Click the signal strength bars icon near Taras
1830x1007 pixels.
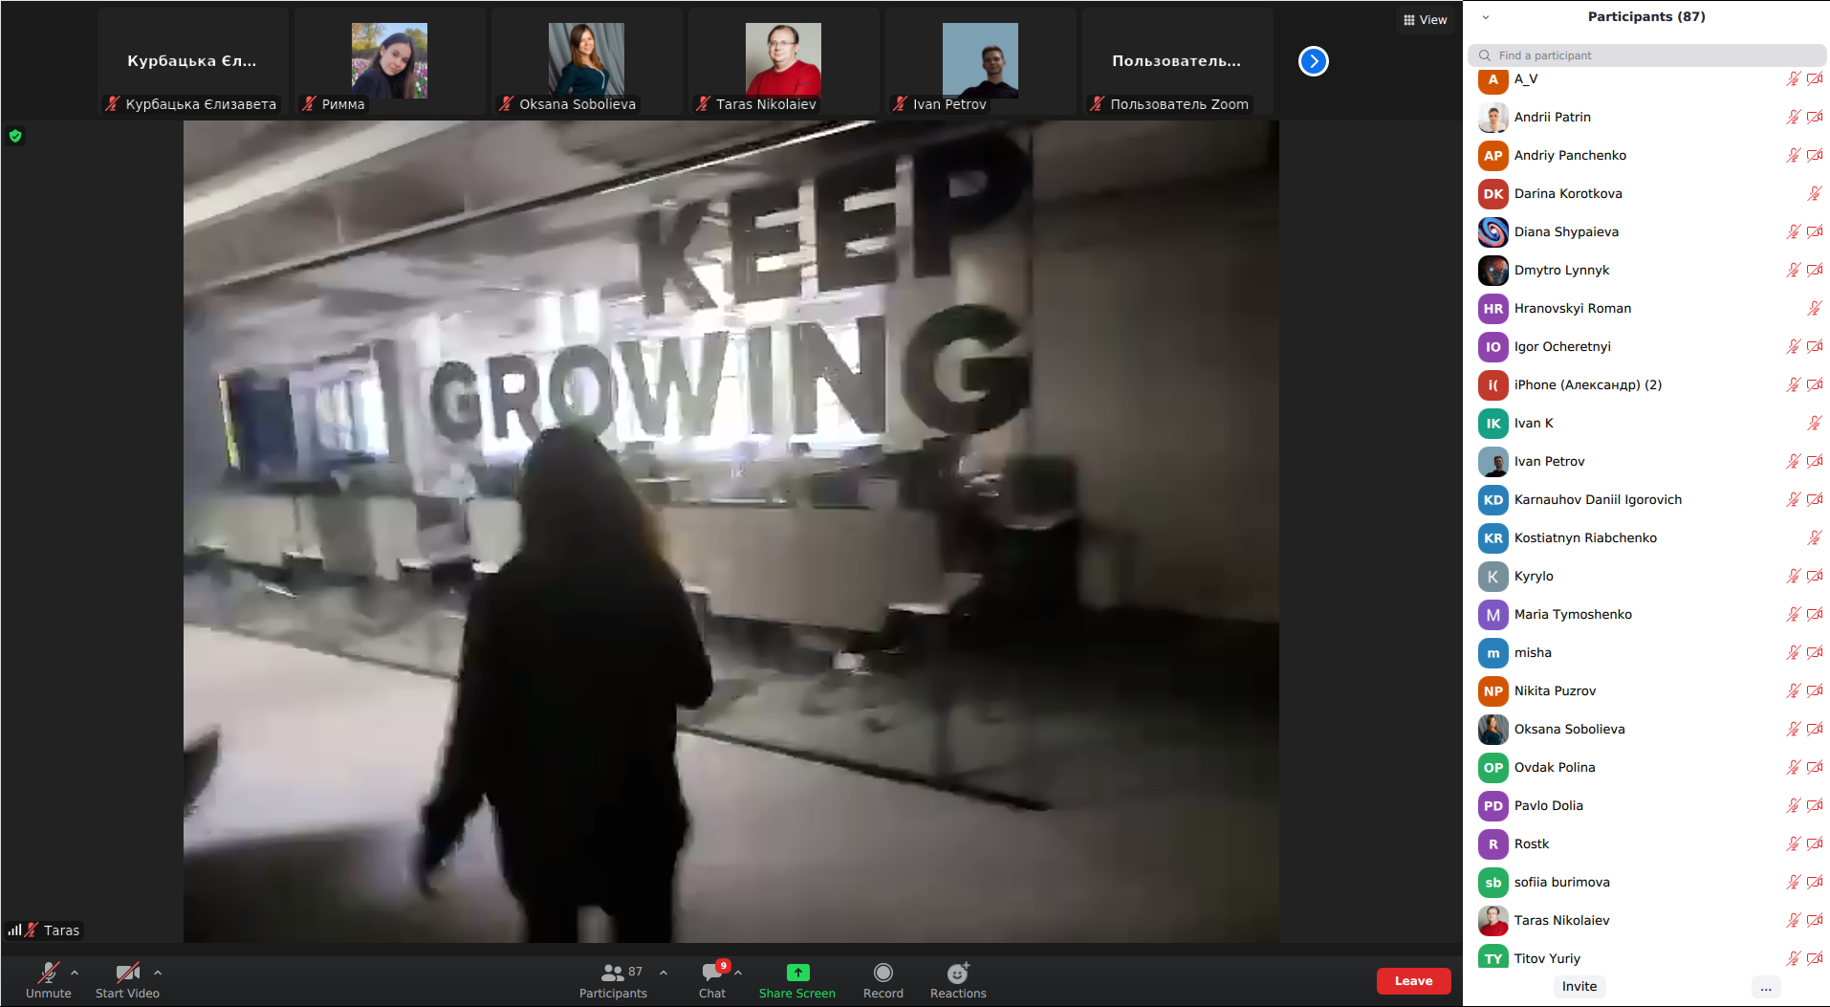14,930
